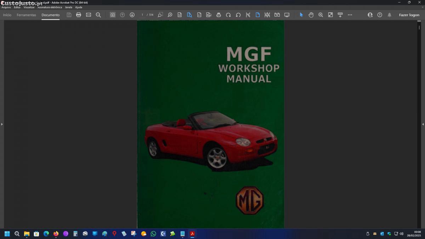This screenshot has width=425, height=239.
Task: Click the snapshot camera icon
Action: coord(113,15)
